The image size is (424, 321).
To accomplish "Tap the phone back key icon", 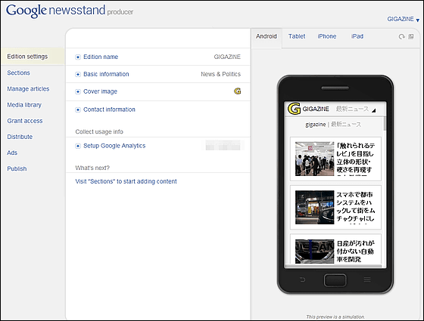I will pos(303,279).
